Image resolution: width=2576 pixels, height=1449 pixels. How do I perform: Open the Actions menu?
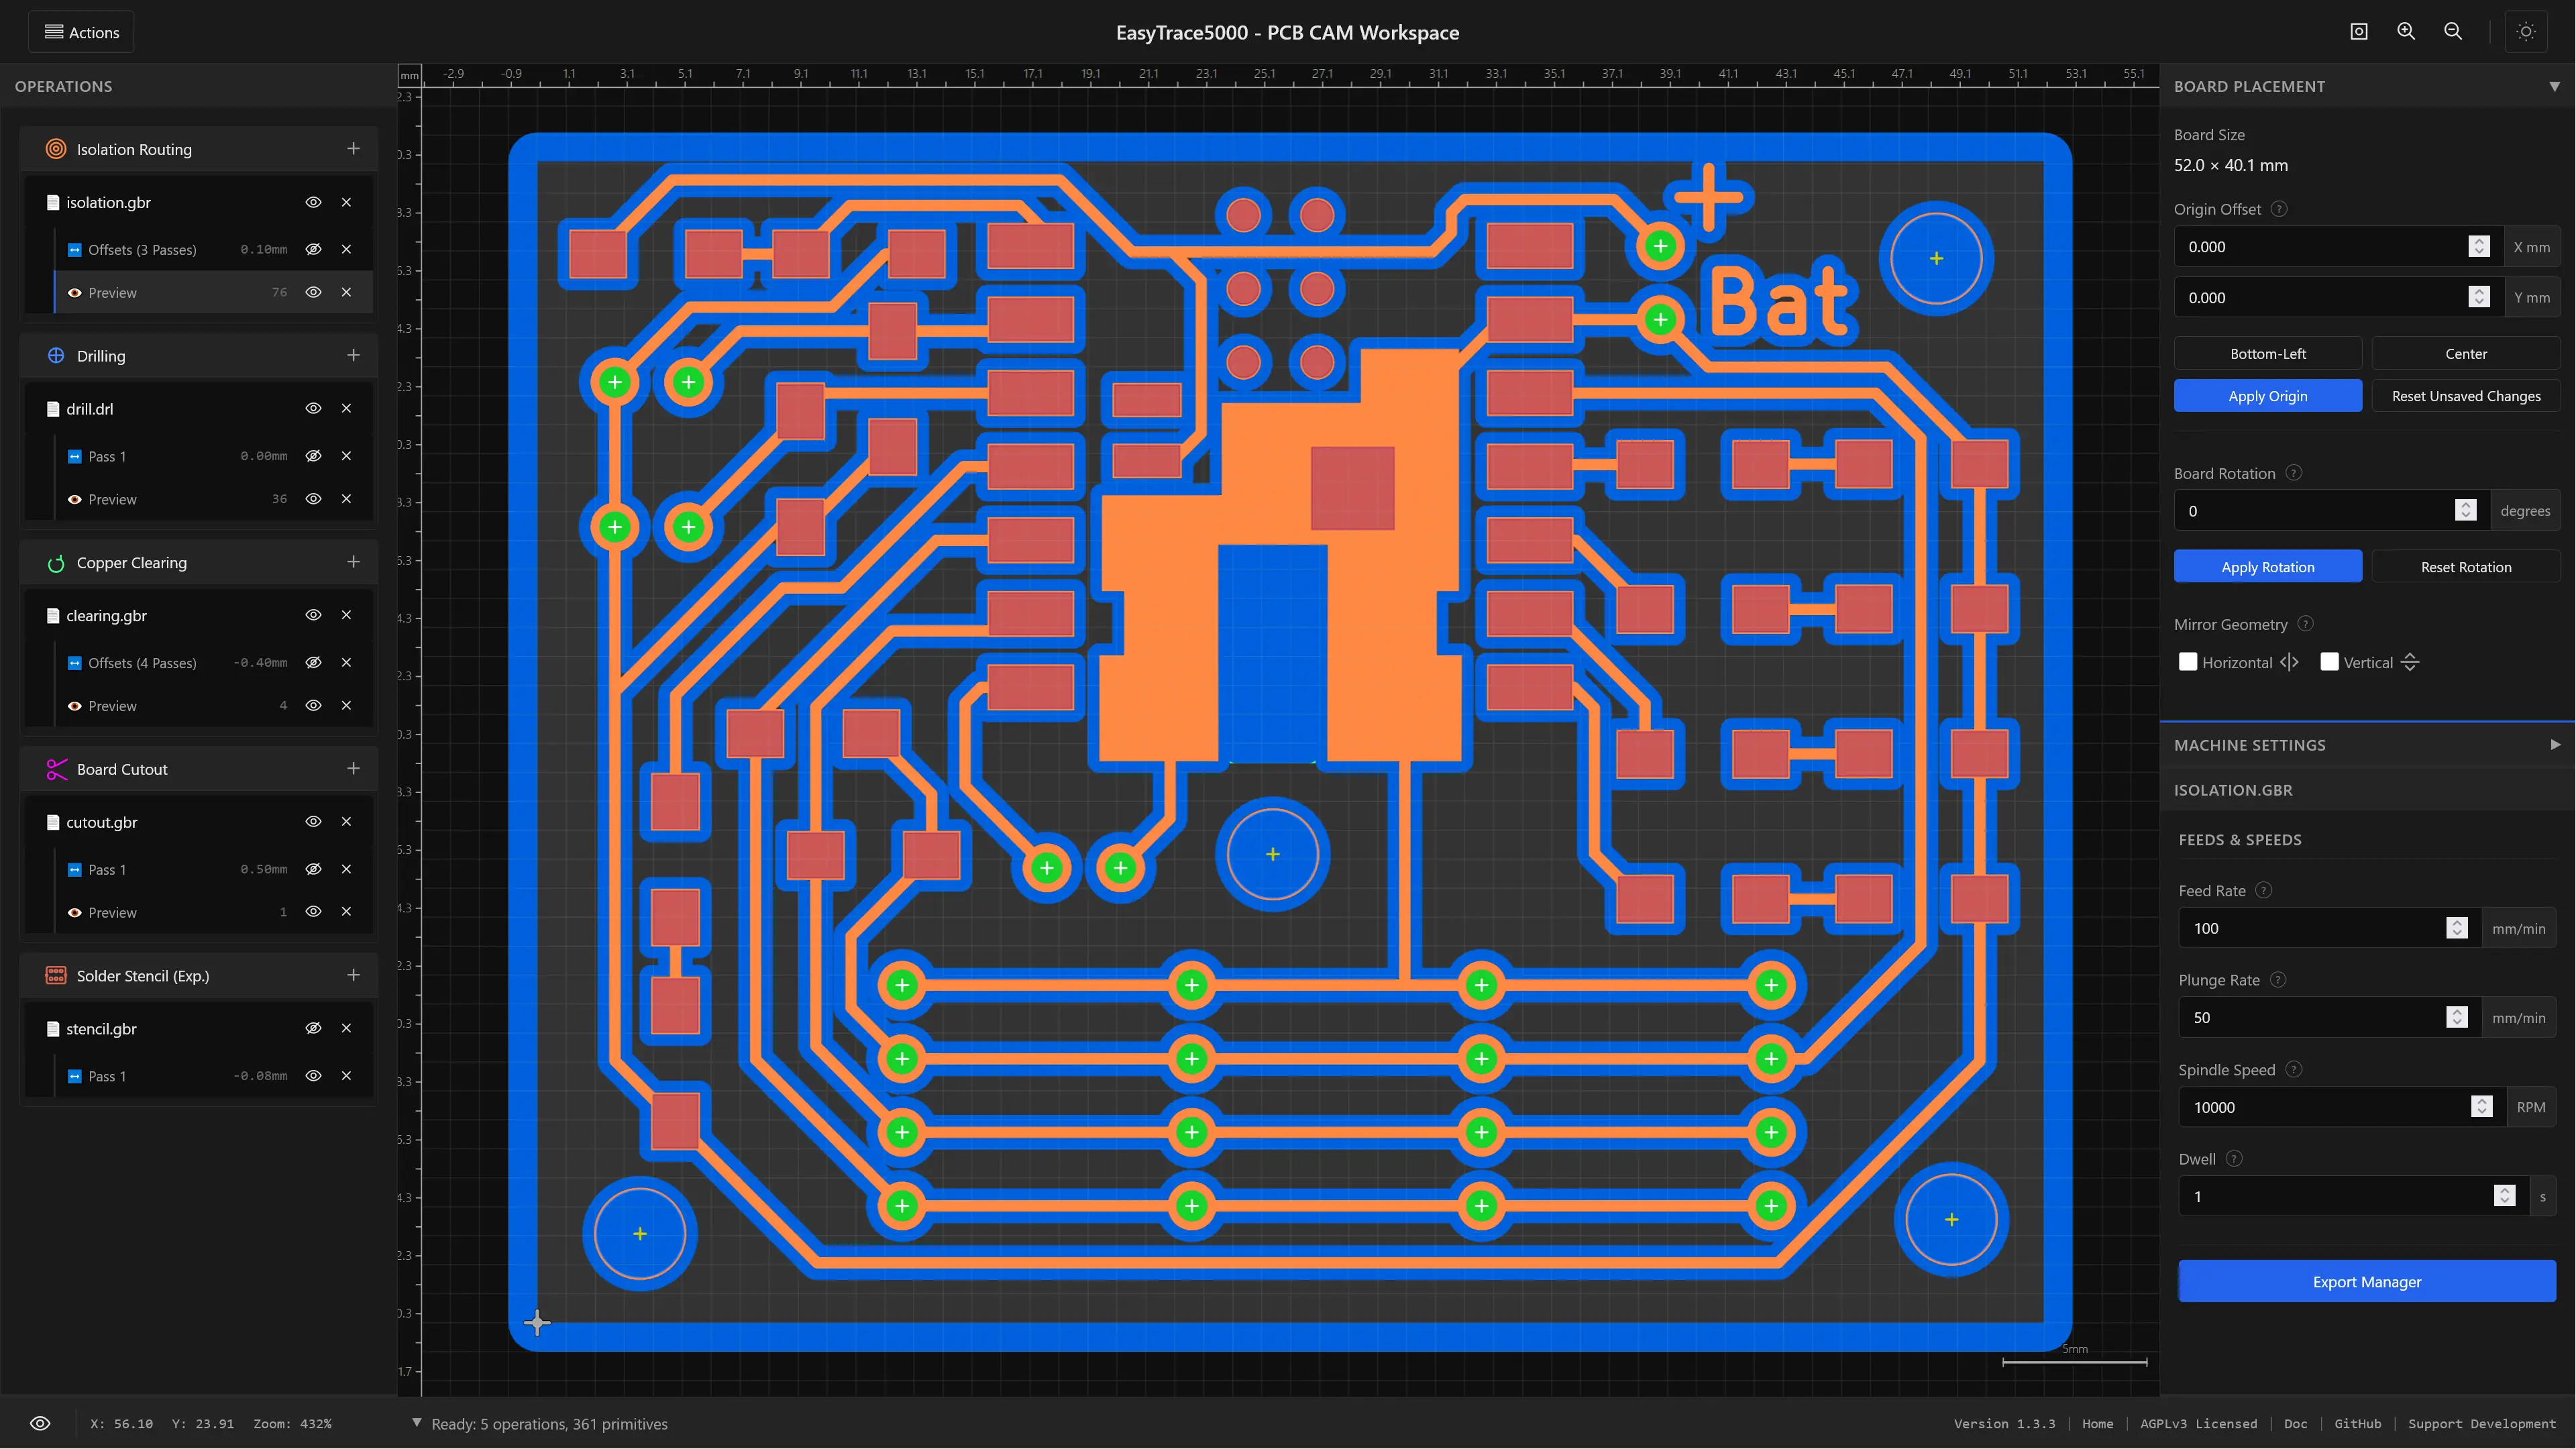(81, 32)
